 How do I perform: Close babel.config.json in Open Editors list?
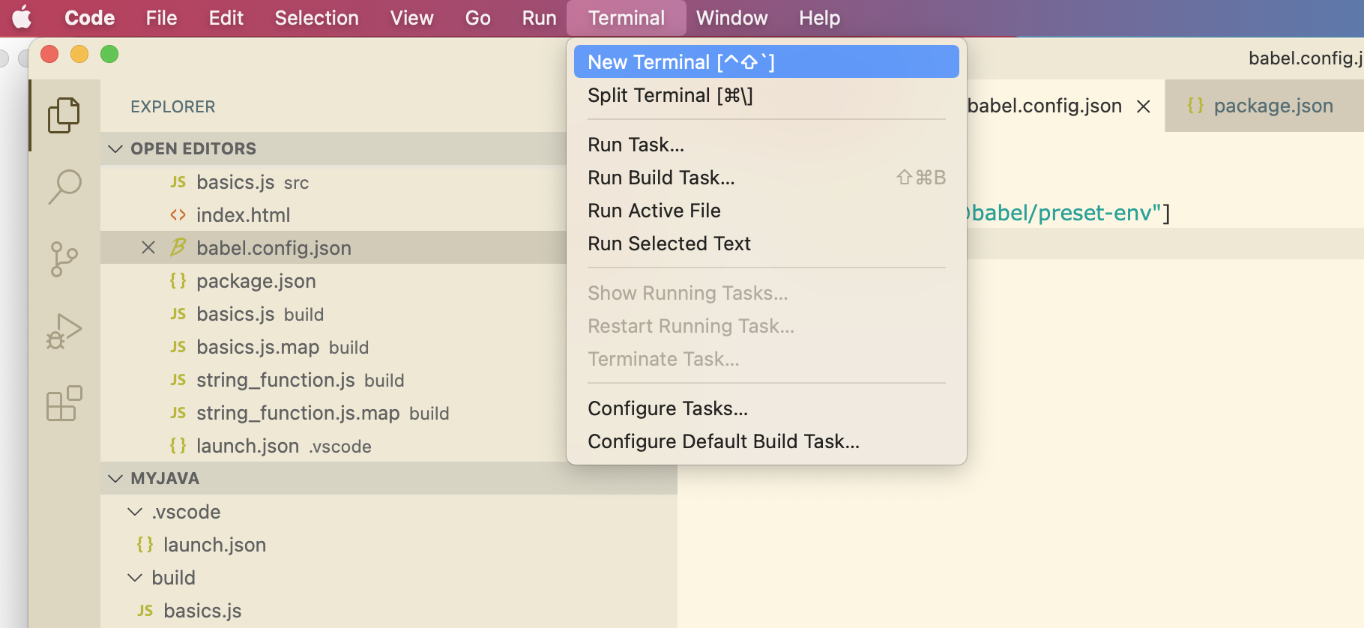click(148, 248)
